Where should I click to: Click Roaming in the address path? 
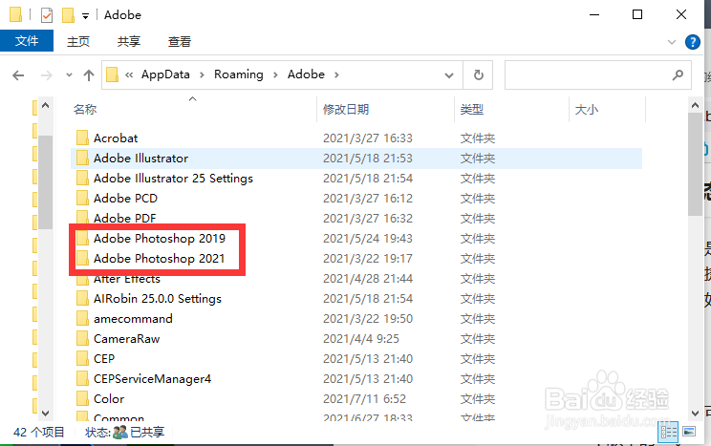pos(239,74)
